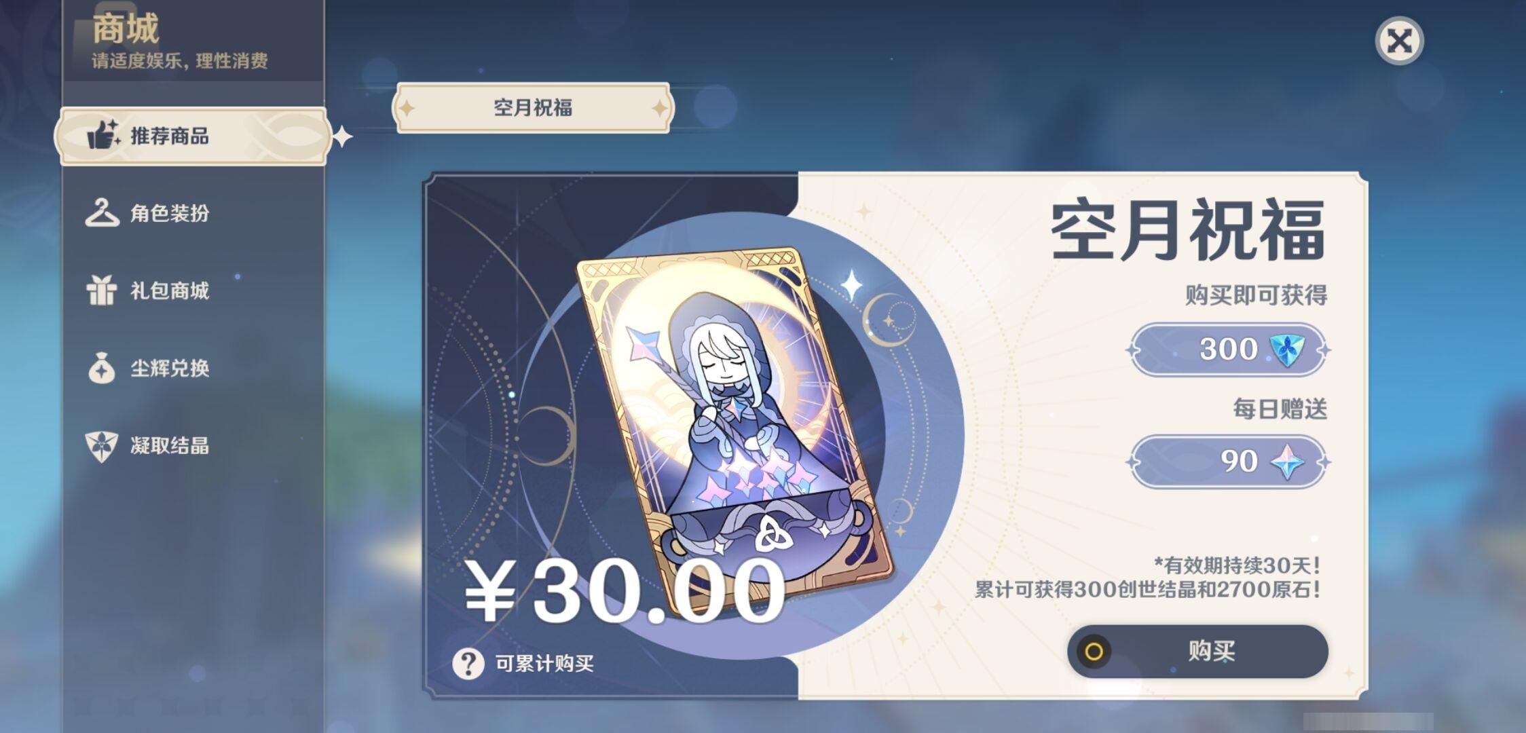Screen dimensions: 1526x733
Task: Click the 可累计购买 info text
Action: (x=544, y=663)
